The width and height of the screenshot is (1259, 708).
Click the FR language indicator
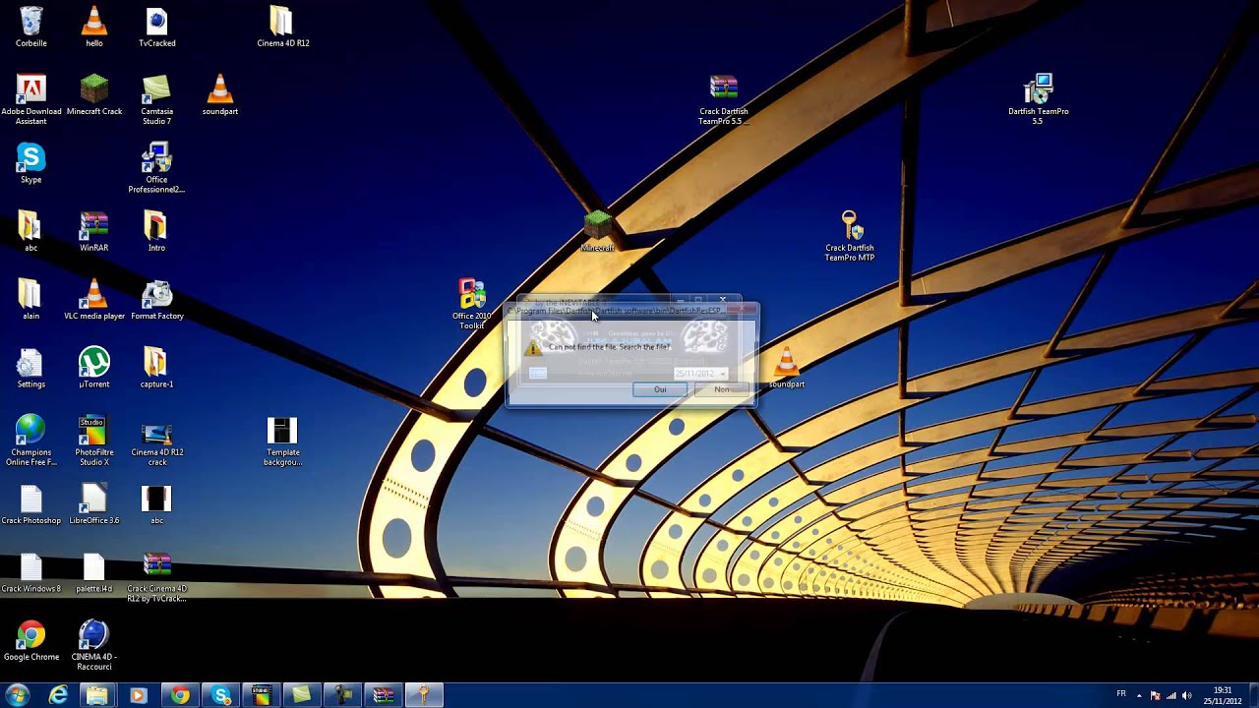(1121, 694)
